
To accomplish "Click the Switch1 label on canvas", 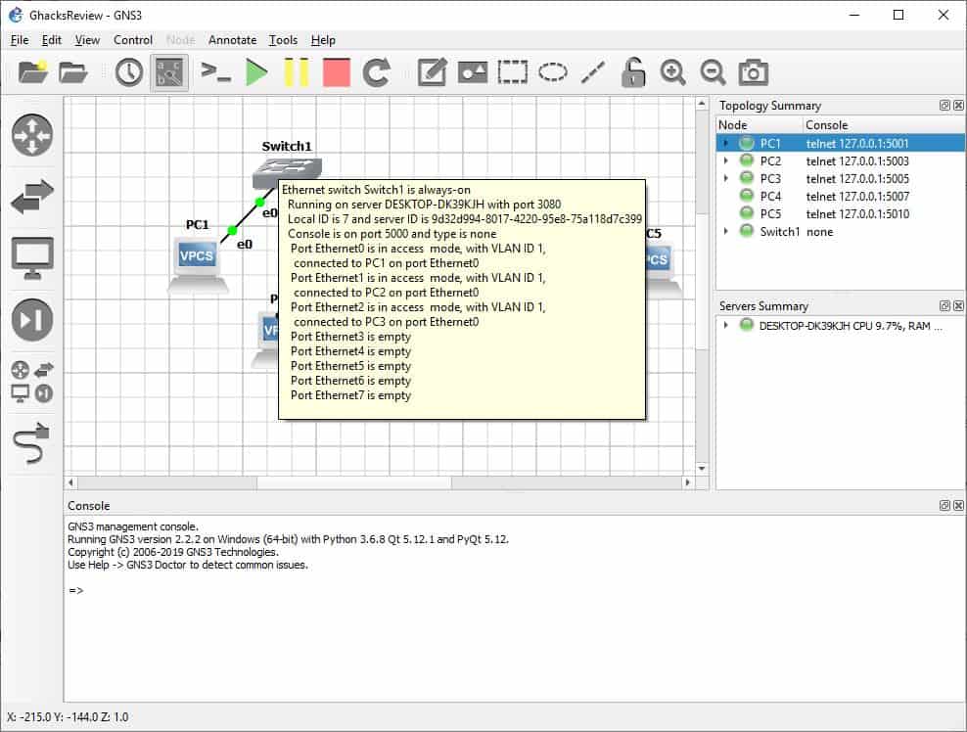I will click(x=287, y=147).
